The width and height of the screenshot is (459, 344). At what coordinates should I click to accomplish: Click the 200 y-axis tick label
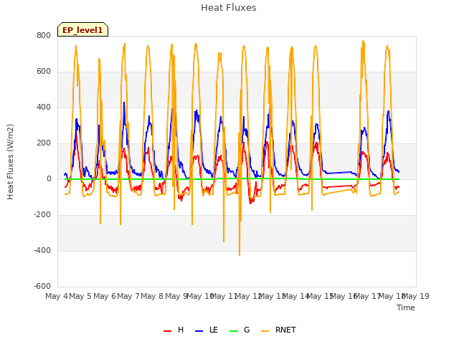tap(44, 143)
